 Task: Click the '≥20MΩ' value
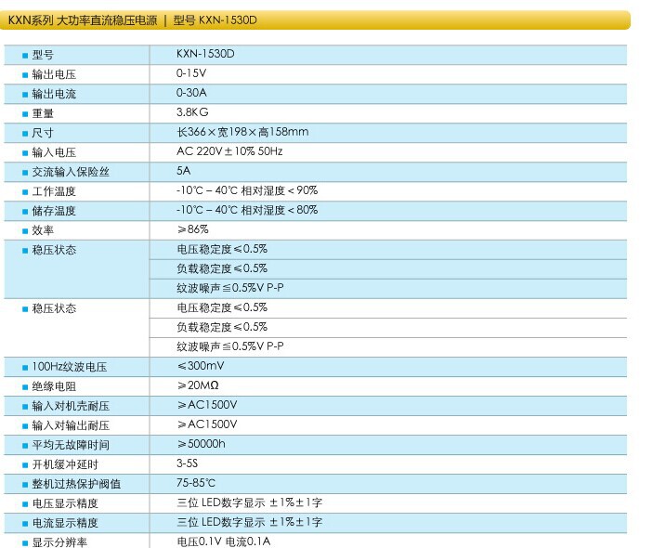point(198,385)
